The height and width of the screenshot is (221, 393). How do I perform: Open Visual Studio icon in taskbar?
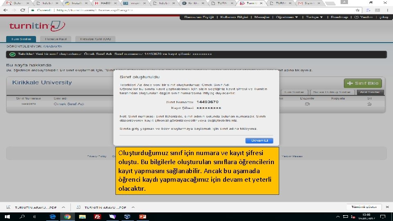tap(113, 217)
